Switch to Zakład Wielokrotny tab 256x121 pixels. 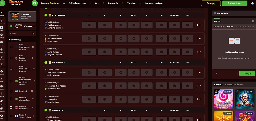[245, 26]
